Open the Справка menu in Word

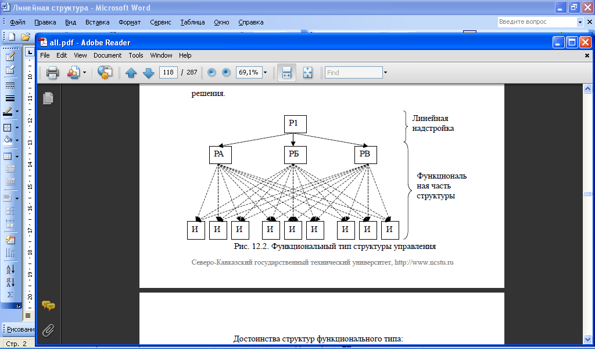(251, 23)
